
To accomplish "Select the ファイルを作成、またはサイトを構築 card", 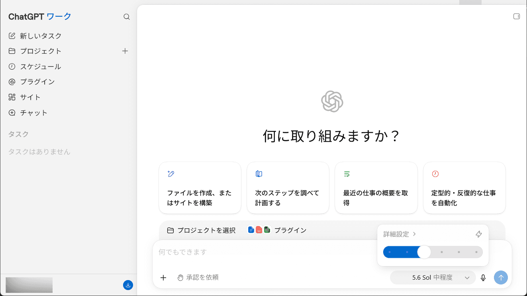I will click(x=200, y=188).
